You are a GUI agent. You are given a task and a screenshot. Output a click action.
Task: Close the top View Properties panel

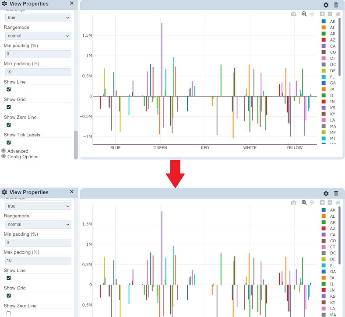(x=72, y=3)
